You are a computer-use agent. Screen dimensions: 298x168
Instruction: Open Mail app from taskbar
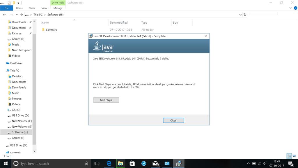(155, 163)
